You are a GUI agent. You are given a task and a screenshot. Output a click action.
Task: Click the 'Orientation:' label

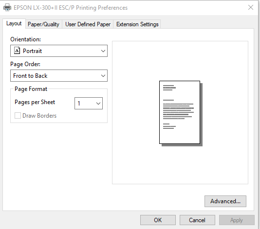click(x=25, y=39)
